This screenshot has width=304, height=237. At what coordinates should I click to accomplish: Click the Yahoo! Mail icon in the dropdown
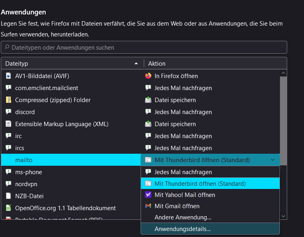pyautogui.click(x=148, y=195)
